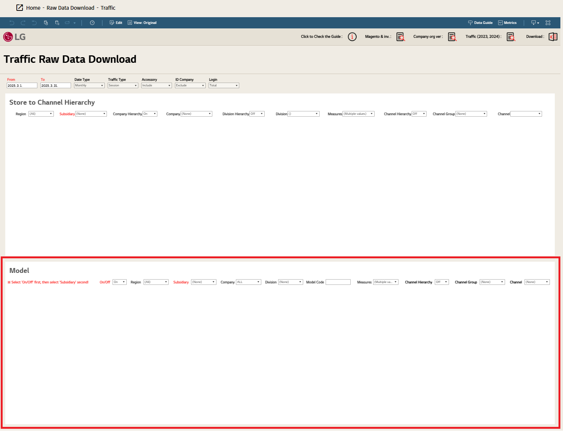
Task: Expand the Date Type Monthly dropdown
Action: pos(89,86)
